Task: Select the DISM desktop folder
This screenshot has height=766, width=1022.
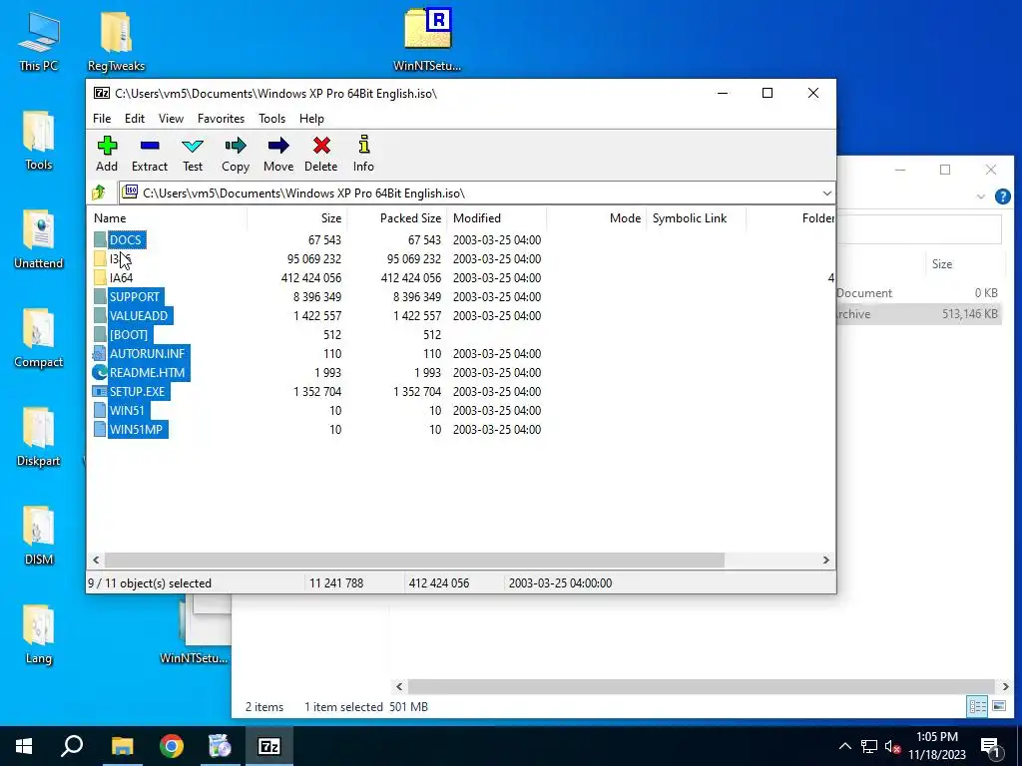Action: click(x=39, y=537)
